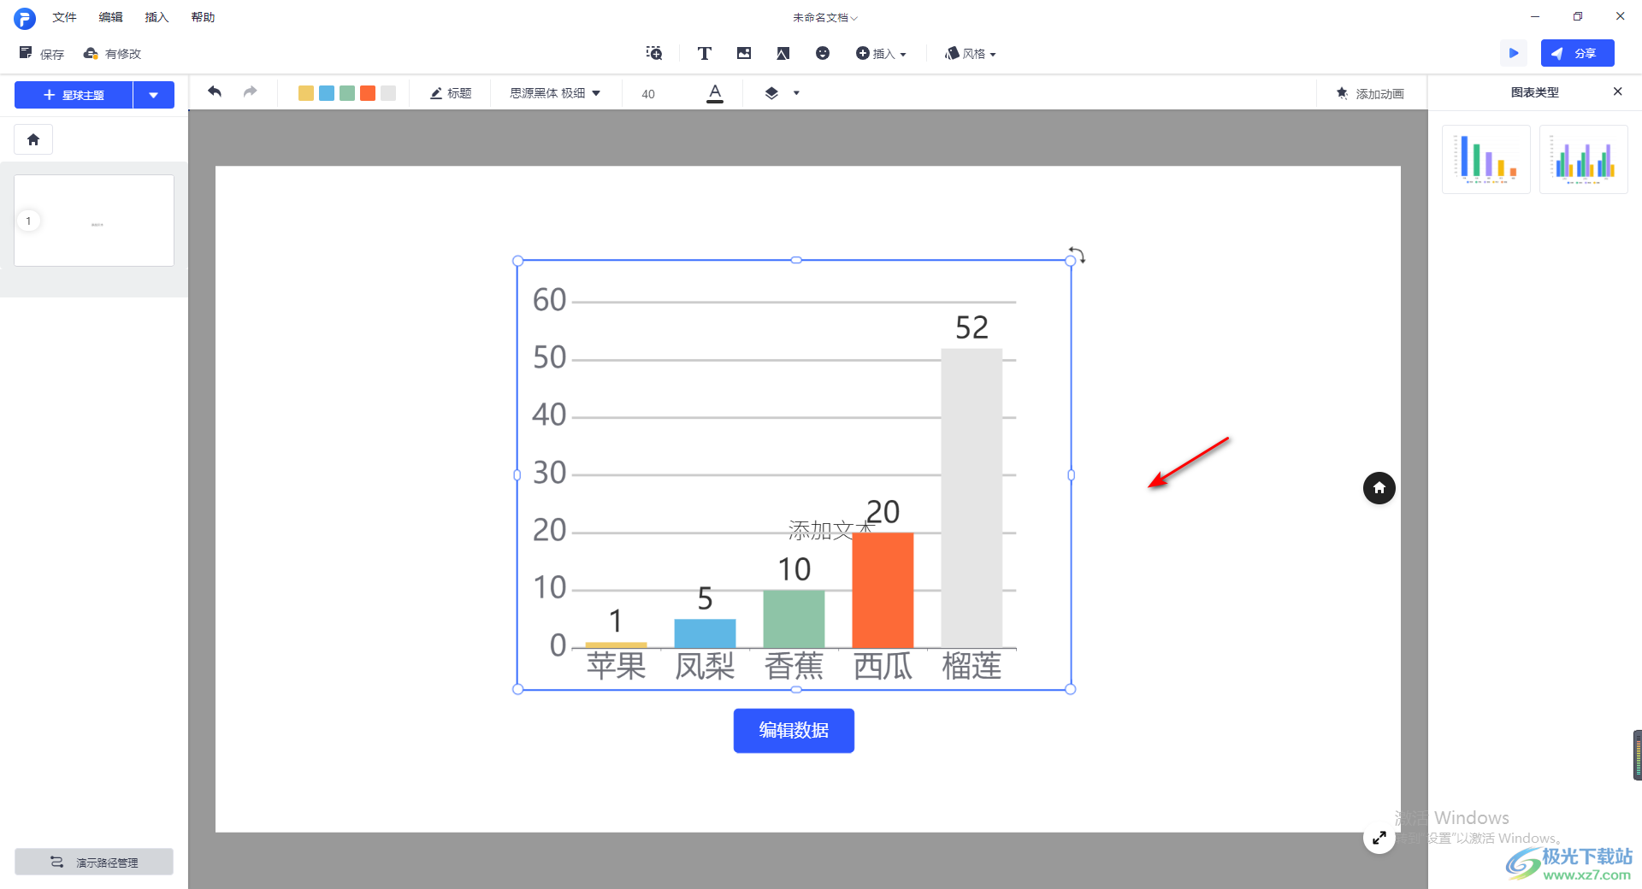Redo the last action

(250, 91)
